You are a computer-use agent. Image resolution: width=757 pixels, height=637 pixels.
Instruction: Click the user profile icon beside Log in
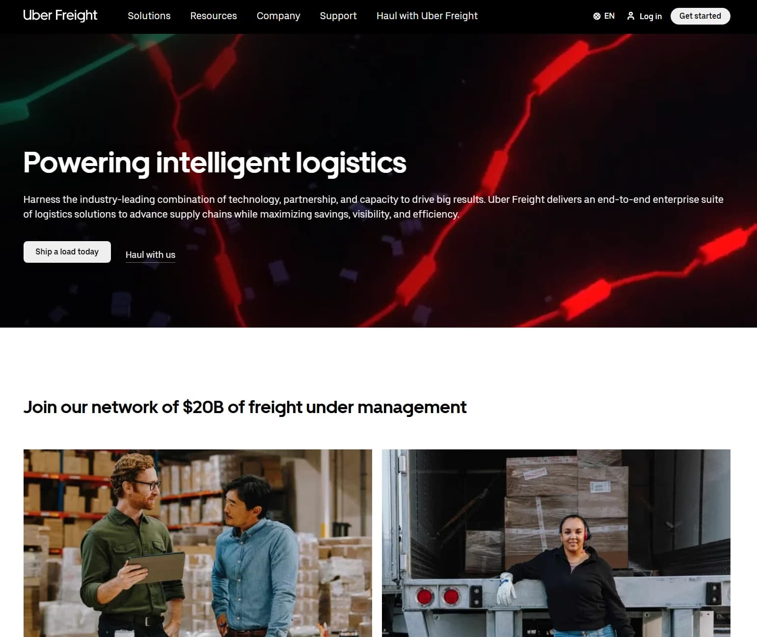click(631, 16)
